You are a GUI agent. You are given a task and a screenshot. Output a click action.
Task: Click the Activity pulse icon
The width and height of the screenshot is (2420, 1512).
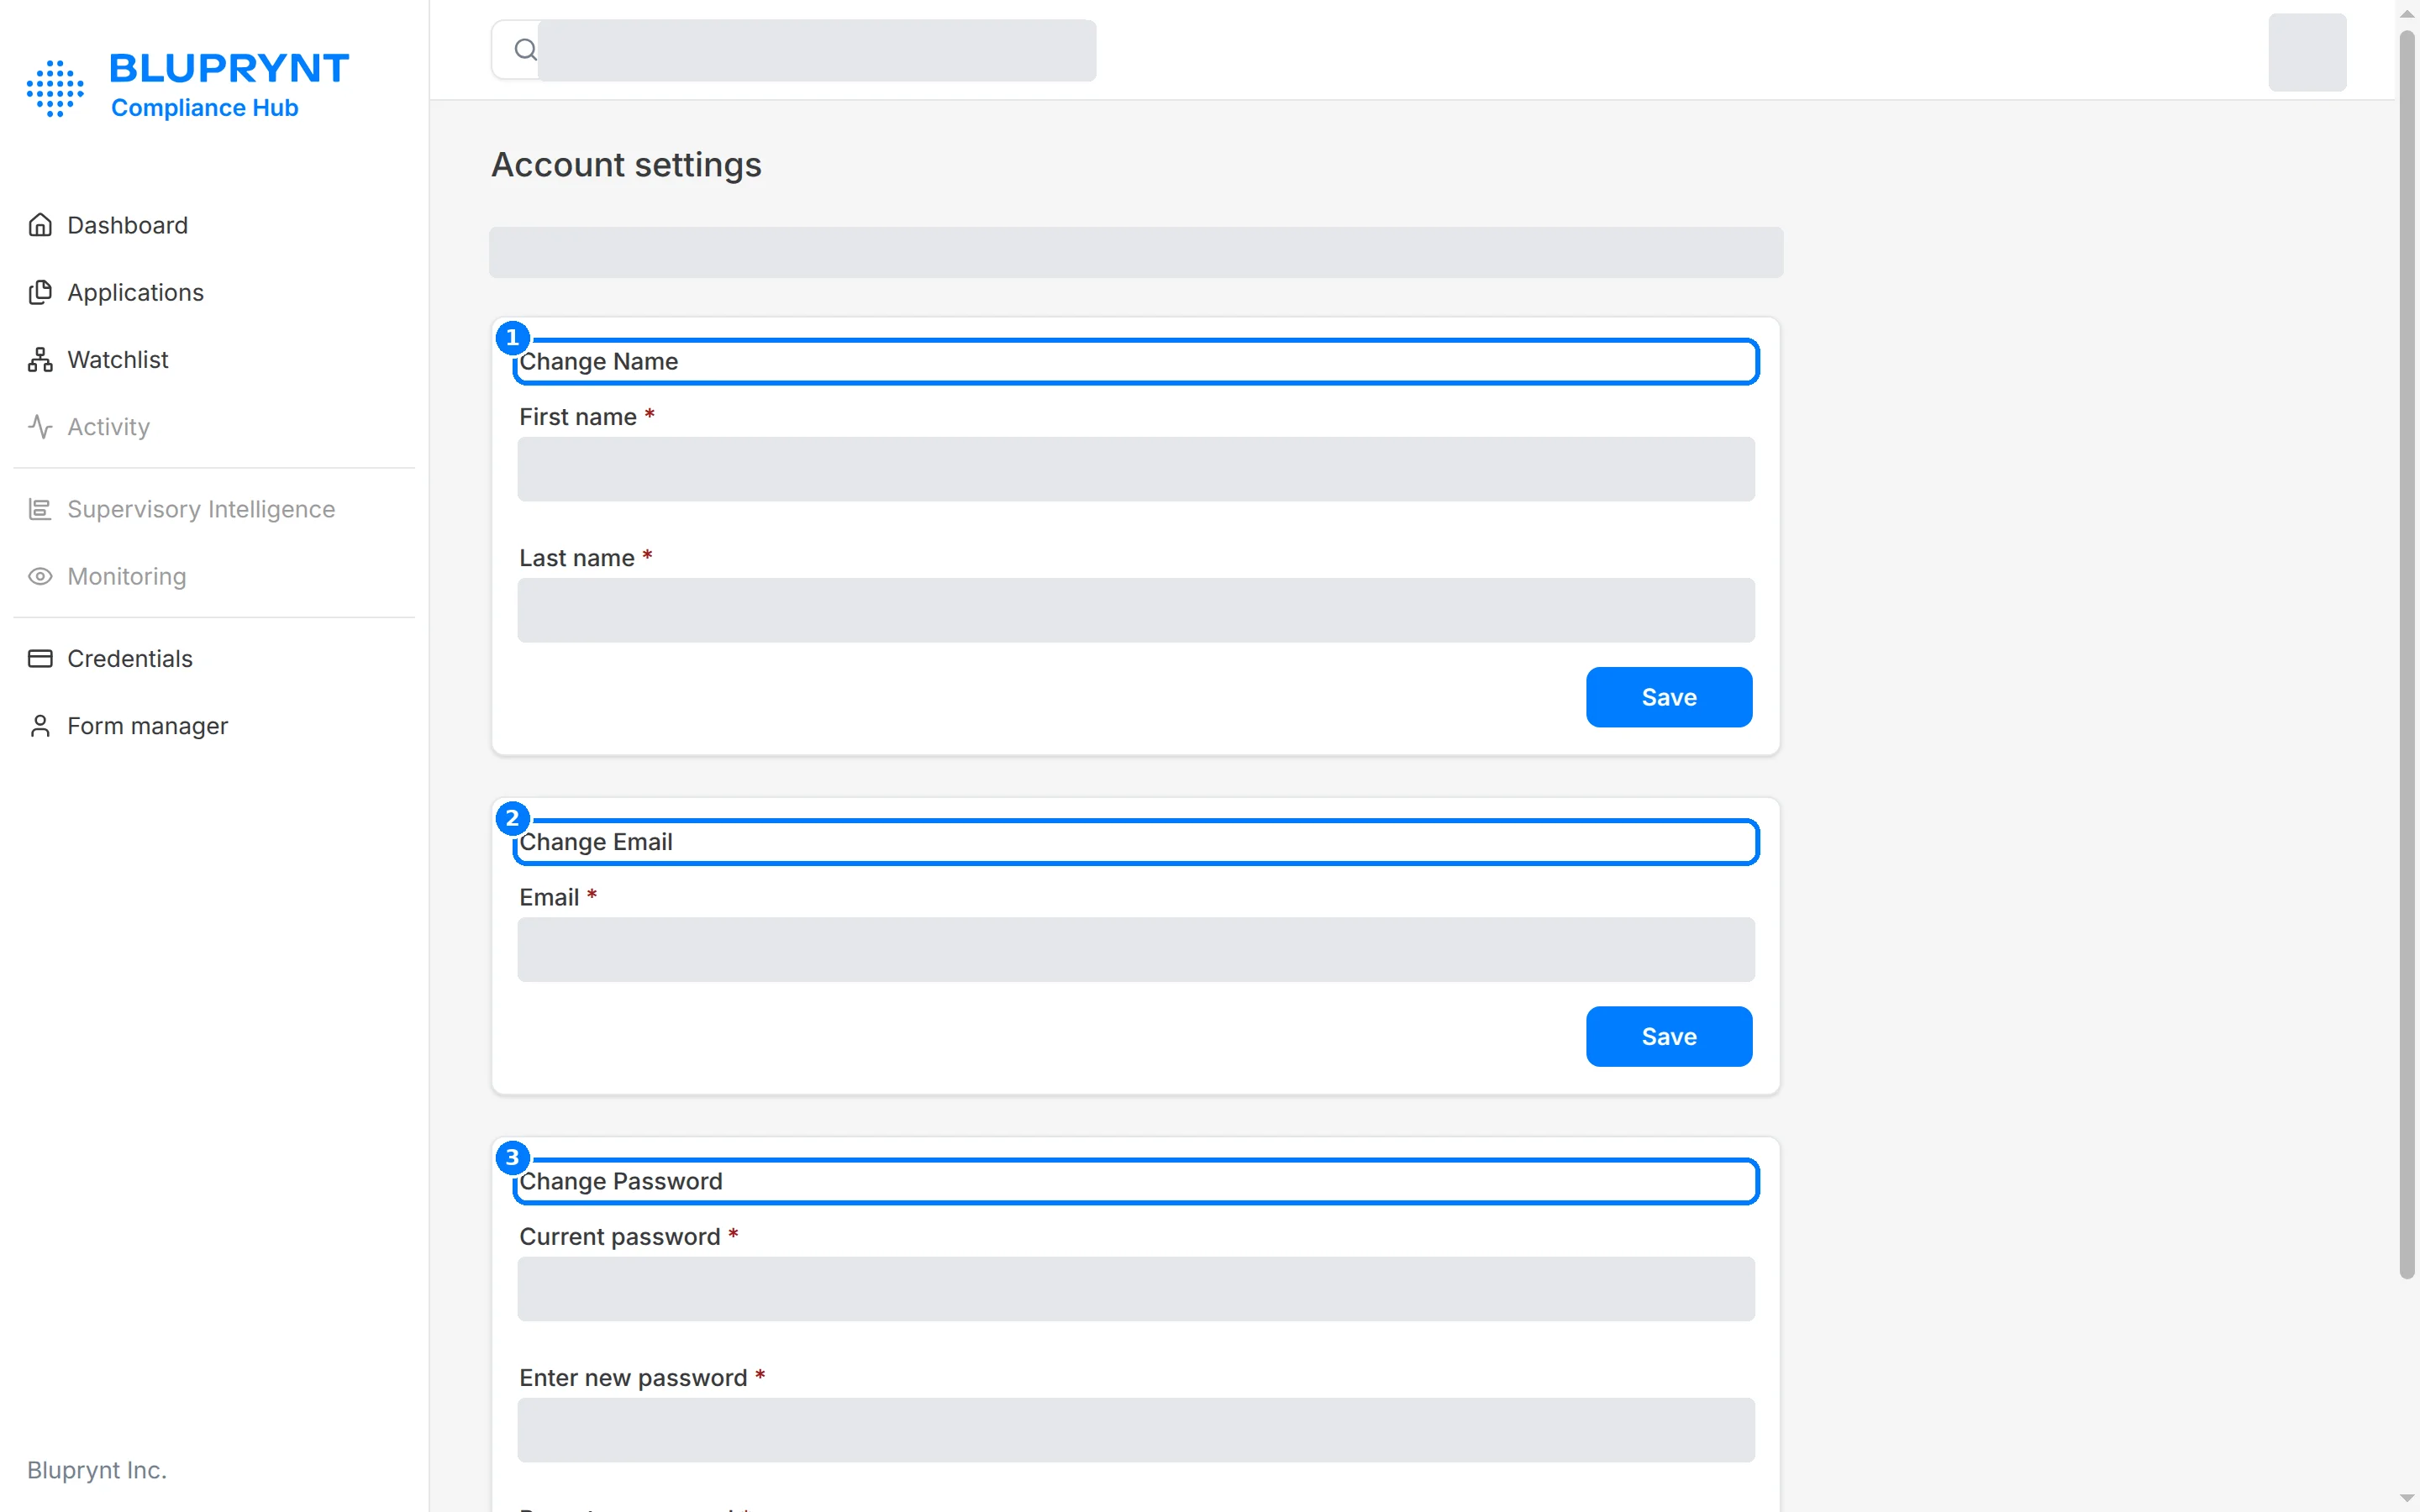coord(40,426)
